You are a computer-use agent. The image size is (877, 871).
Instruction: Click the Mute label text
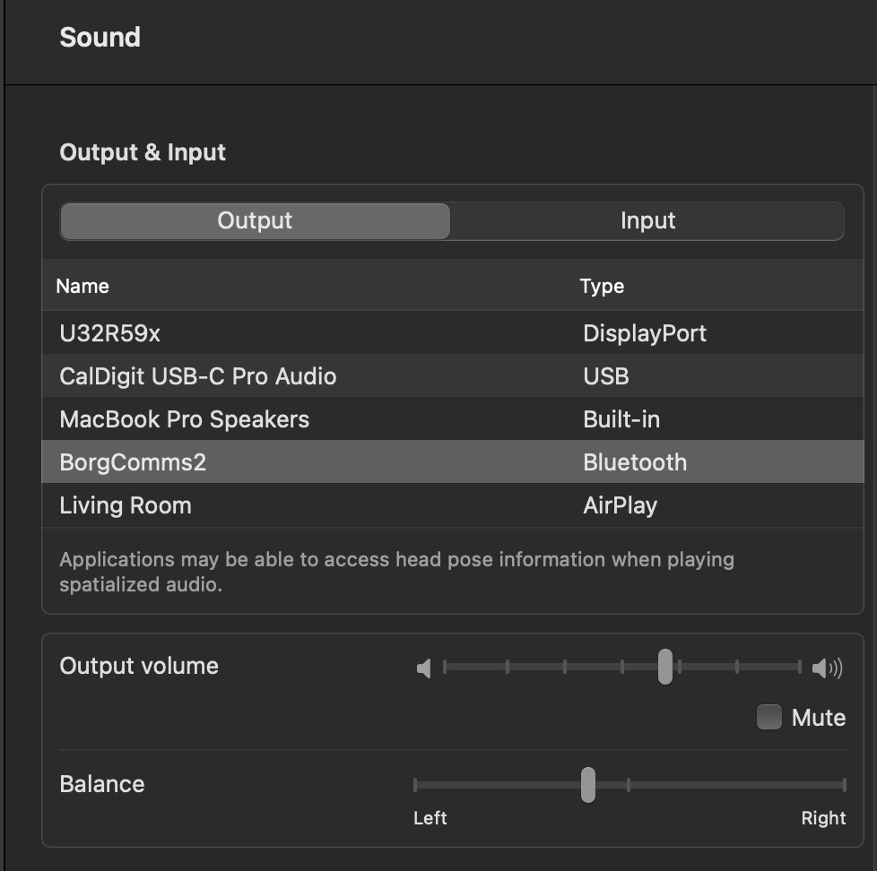[x=819, y=717]
